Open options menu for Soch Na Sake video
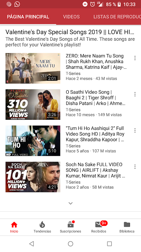Image resolution: width=141 pixels, height=252 pixels. click(135, 167)
